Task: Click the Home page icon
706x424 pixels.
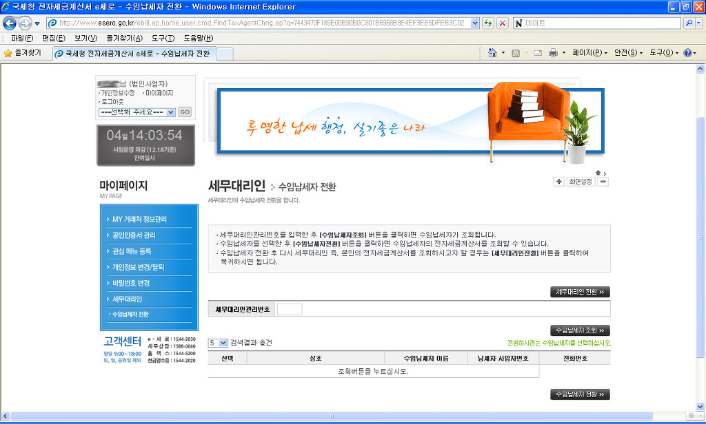Action: [x=492, y=53]
